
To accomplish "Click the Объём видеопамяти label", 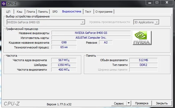I will click(x=114, y=60).
